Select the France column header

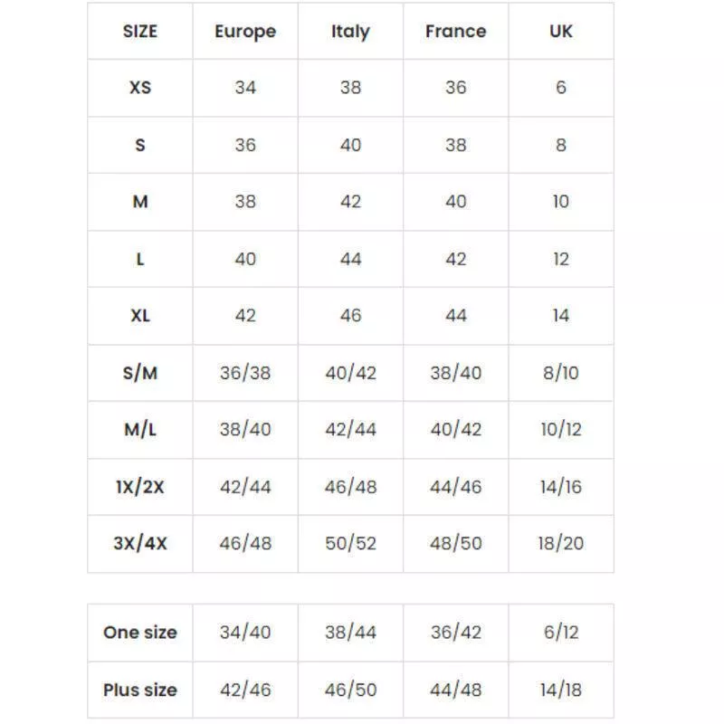coord(456,32)
